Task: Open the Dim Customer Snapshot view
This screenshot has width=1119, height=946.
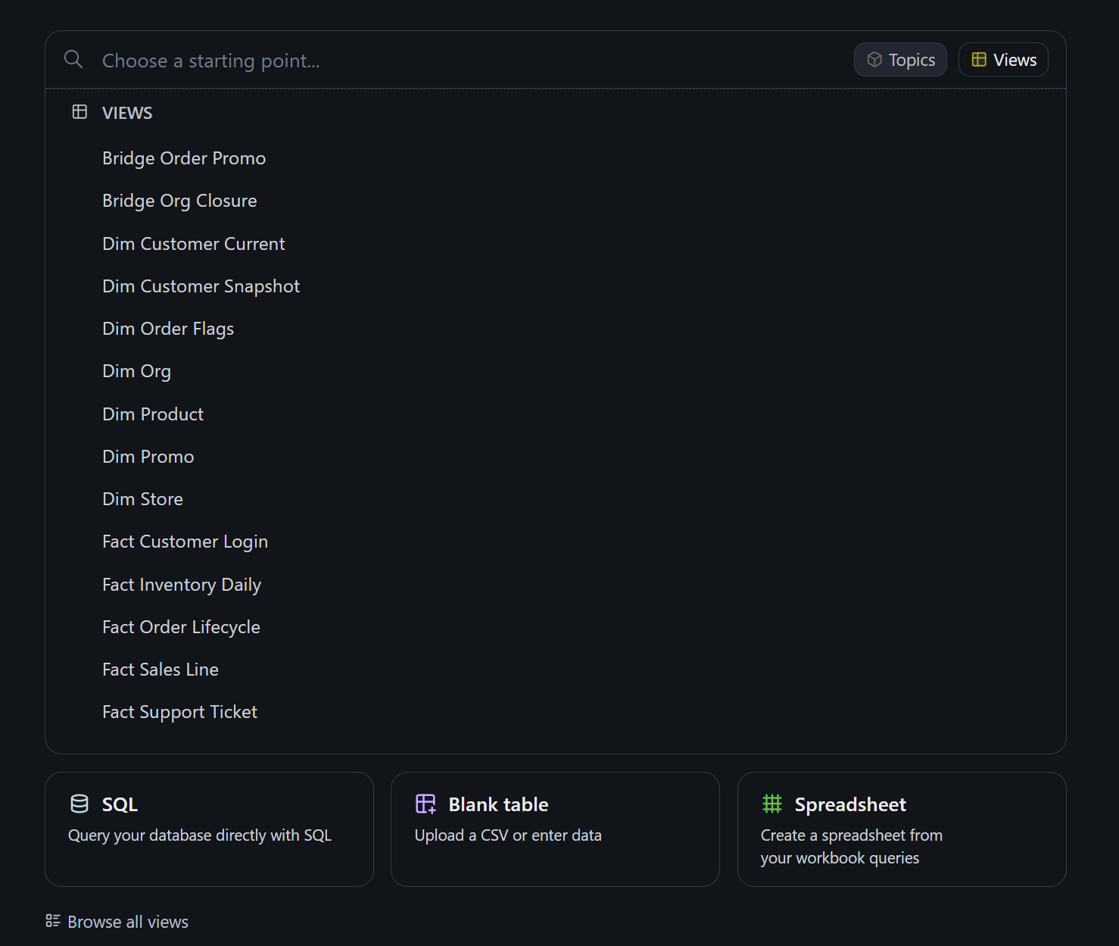Action: (x=201, y=286)
